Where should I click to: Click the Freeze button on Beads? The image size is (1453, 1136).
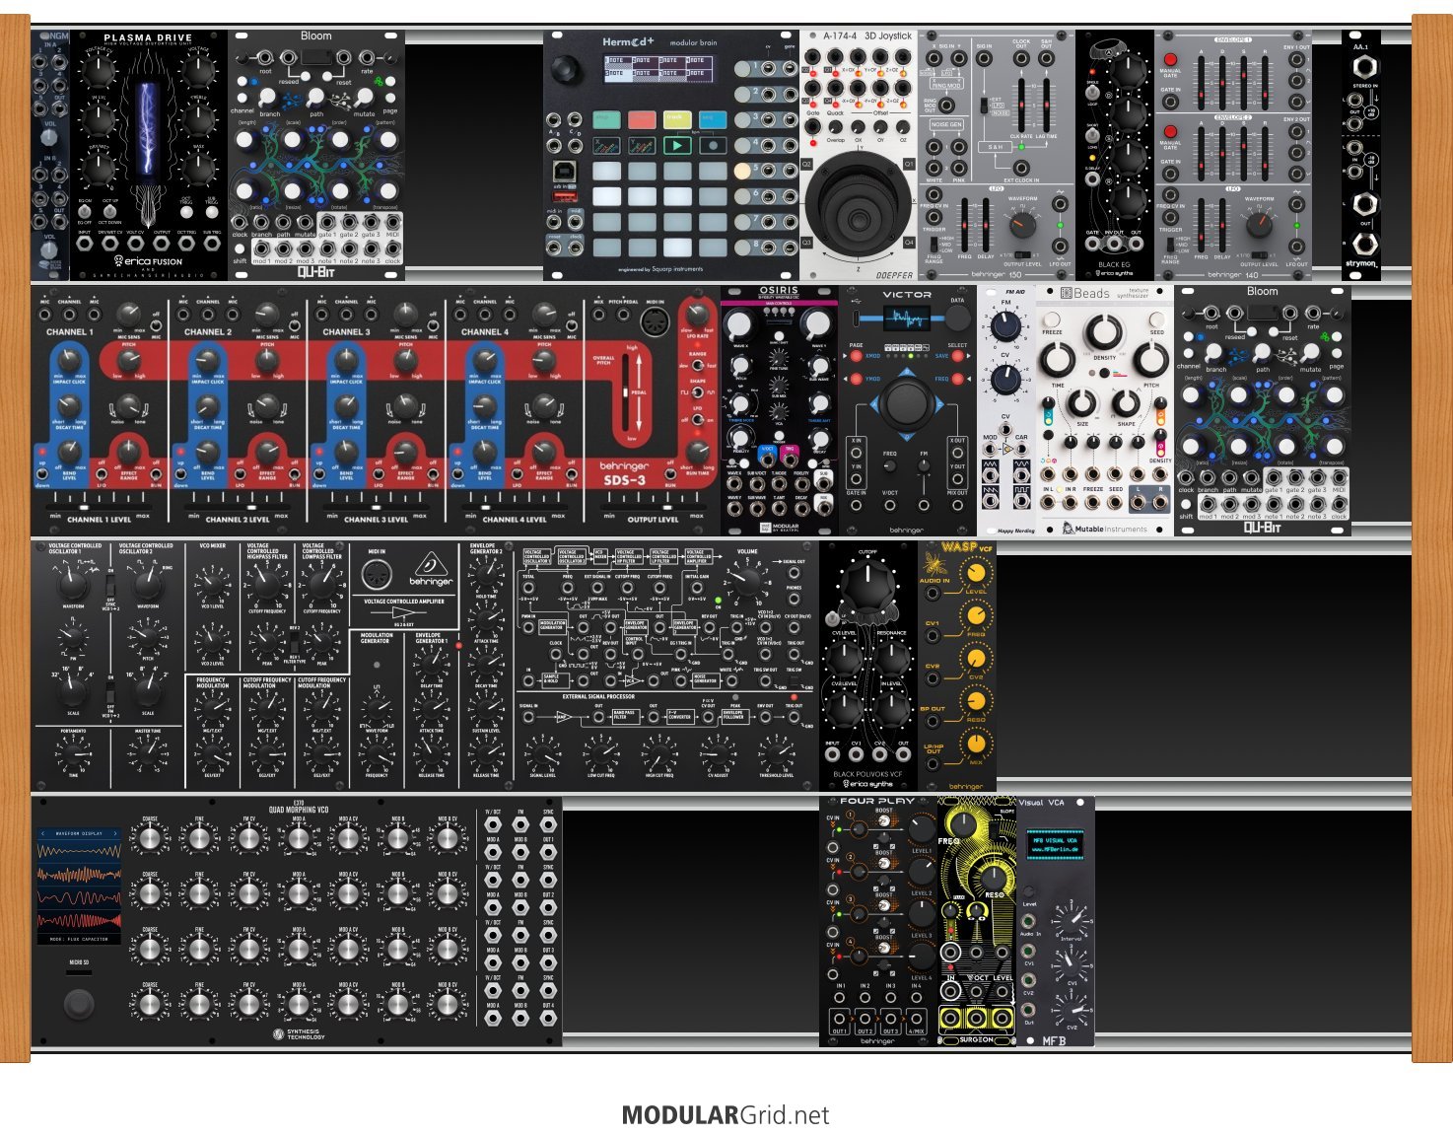[x=1052, y=319]
